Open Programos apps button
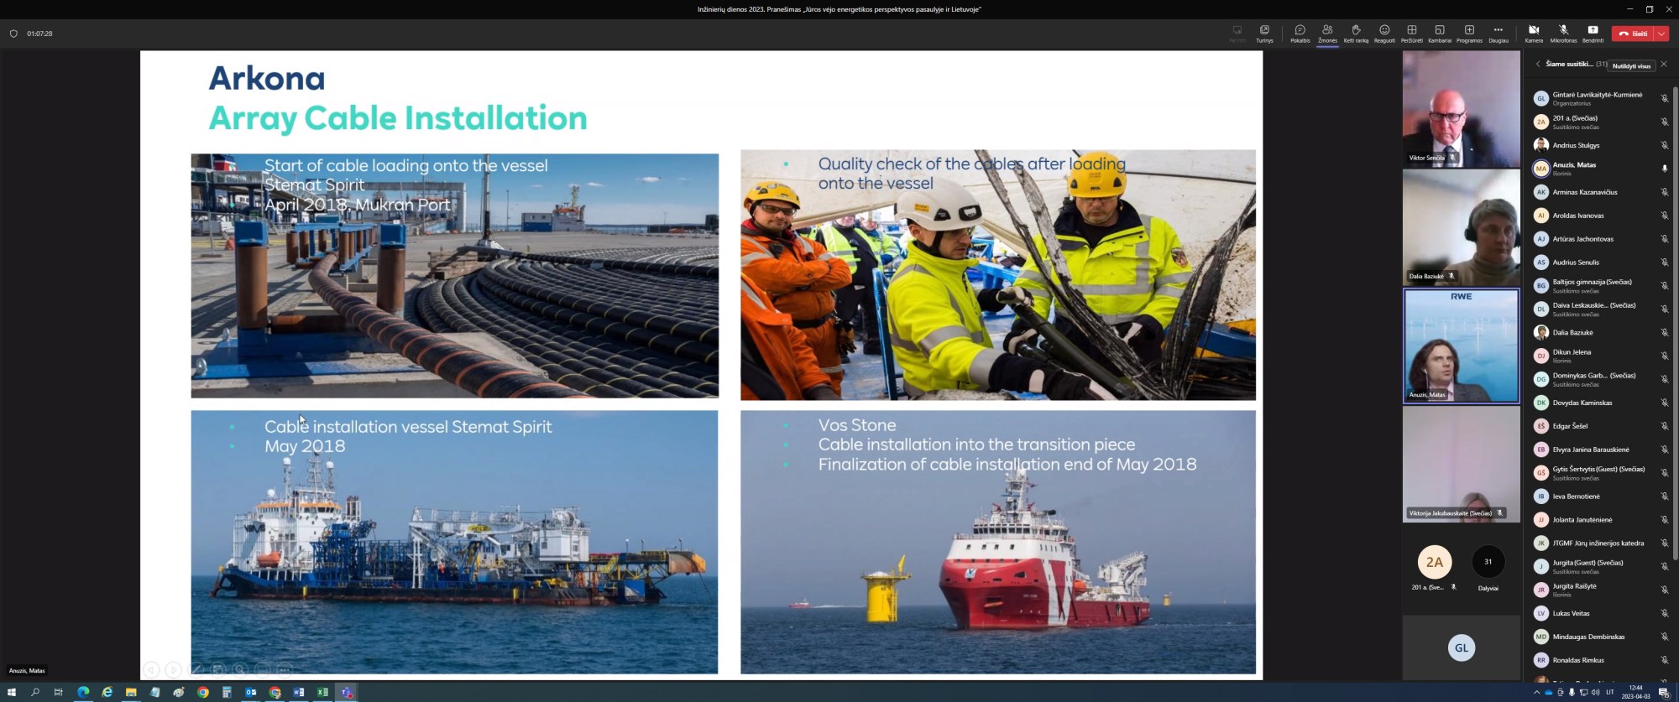Image resolution: width=1679 pixels, height=702 pixels. coord(1469,33)
